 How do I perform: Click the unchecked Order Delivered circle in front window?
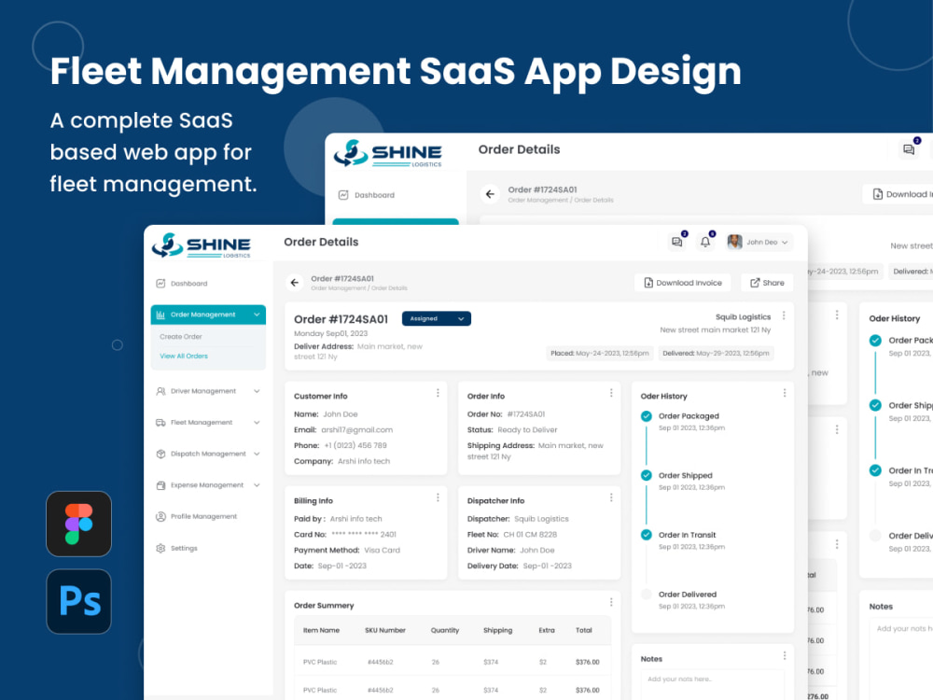coord(647,594)
